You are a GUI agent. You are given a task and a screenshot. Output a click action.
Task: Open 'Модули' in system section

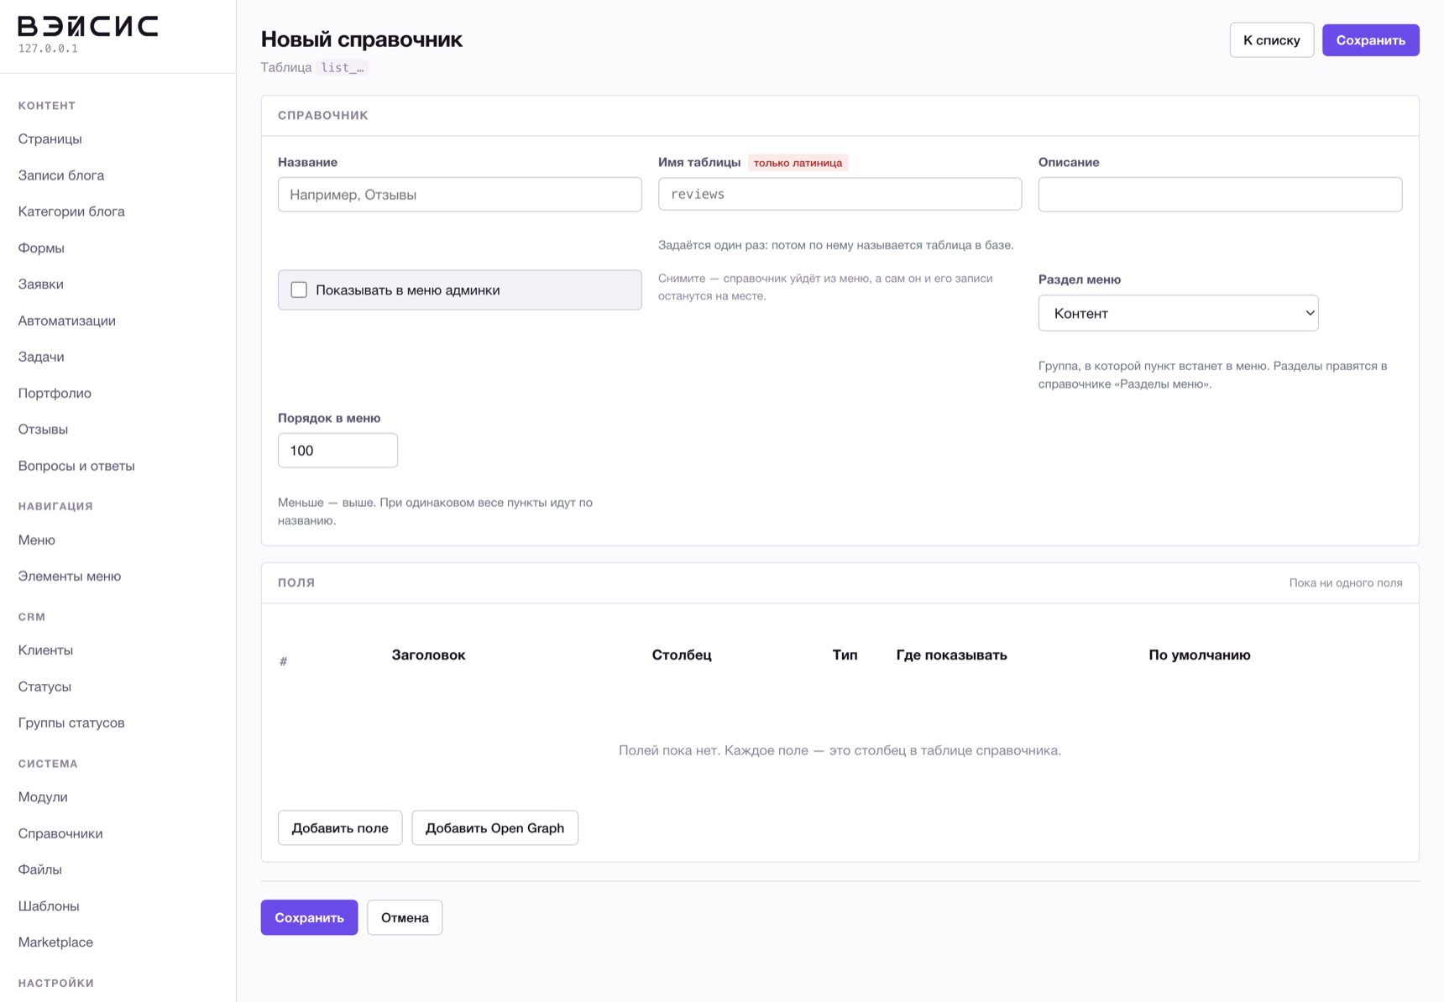pos(43,796)
